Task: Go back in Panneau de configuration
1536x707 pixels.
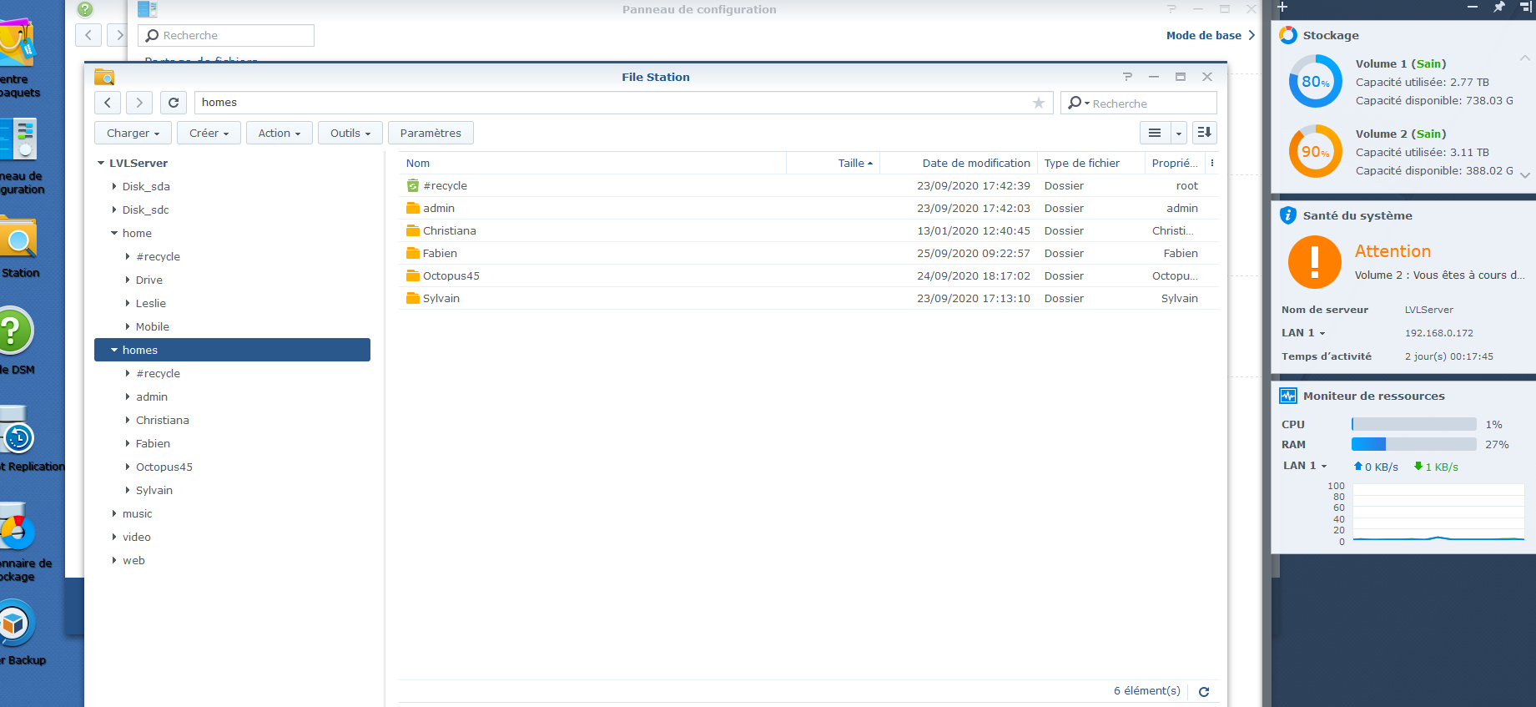Action: tap(88, 35)
